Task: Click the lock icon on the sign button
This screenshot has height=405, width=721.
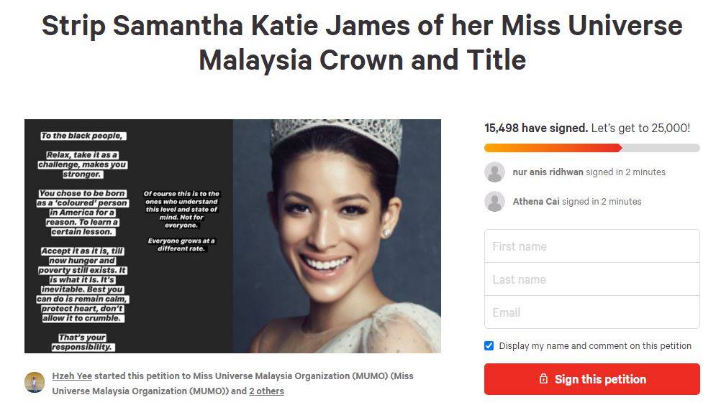Action: pos(543,379)
